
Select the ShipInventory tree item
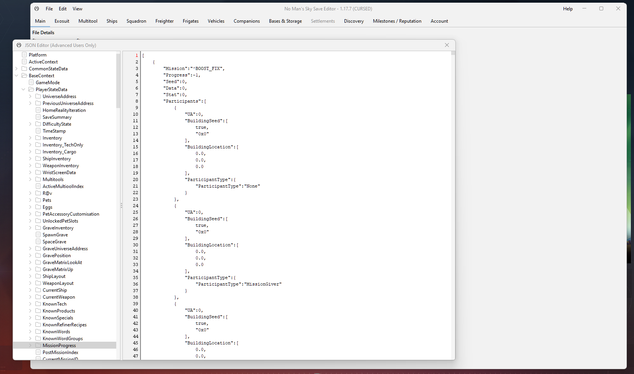pos(57,158)
